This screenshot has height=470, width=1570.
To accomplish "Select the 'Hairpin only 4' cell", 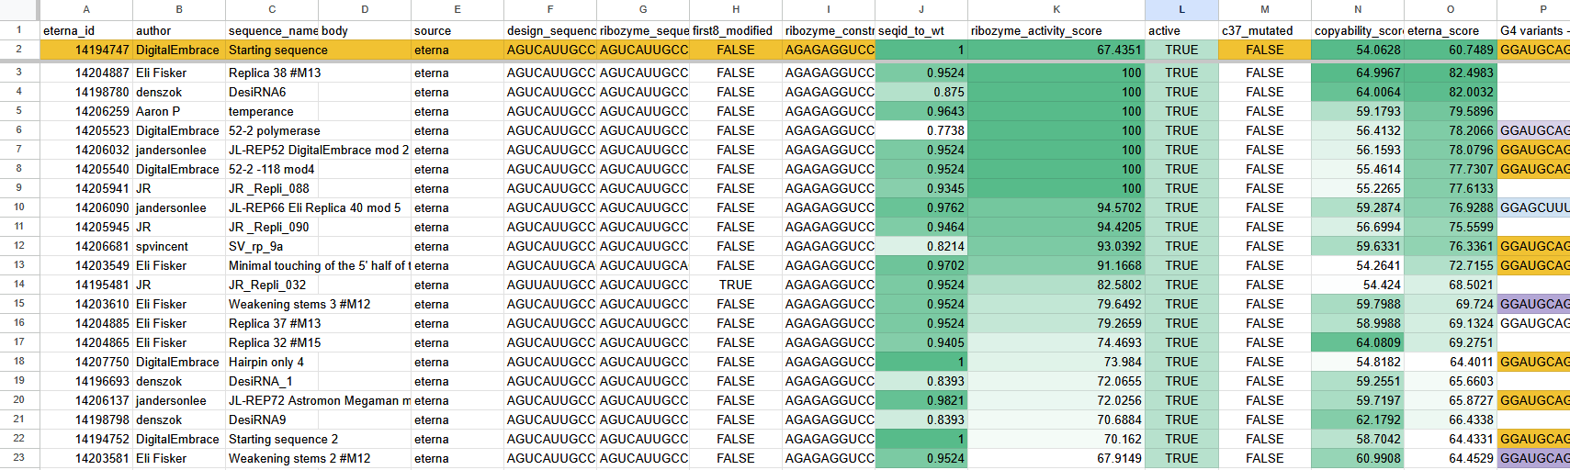I will coord(272,362).
